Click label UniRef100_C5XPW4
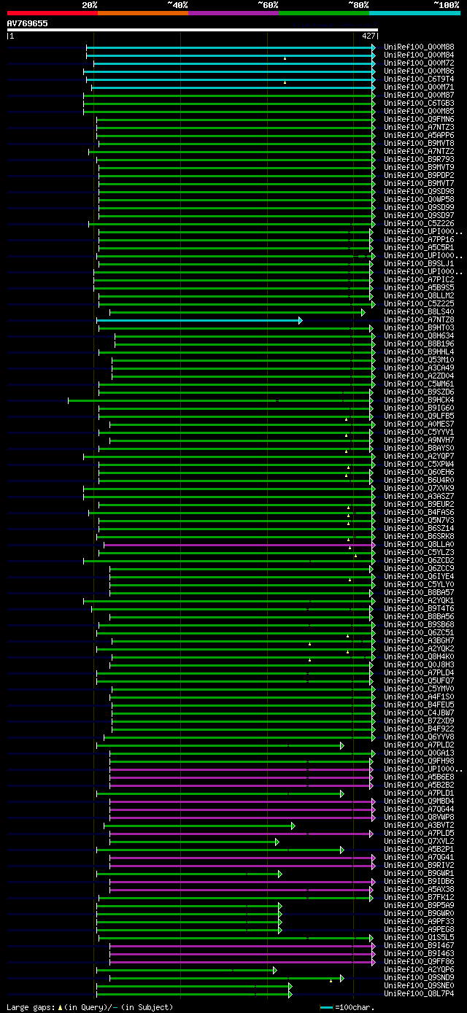467x1013 pixels. click(x=419, y=465)
